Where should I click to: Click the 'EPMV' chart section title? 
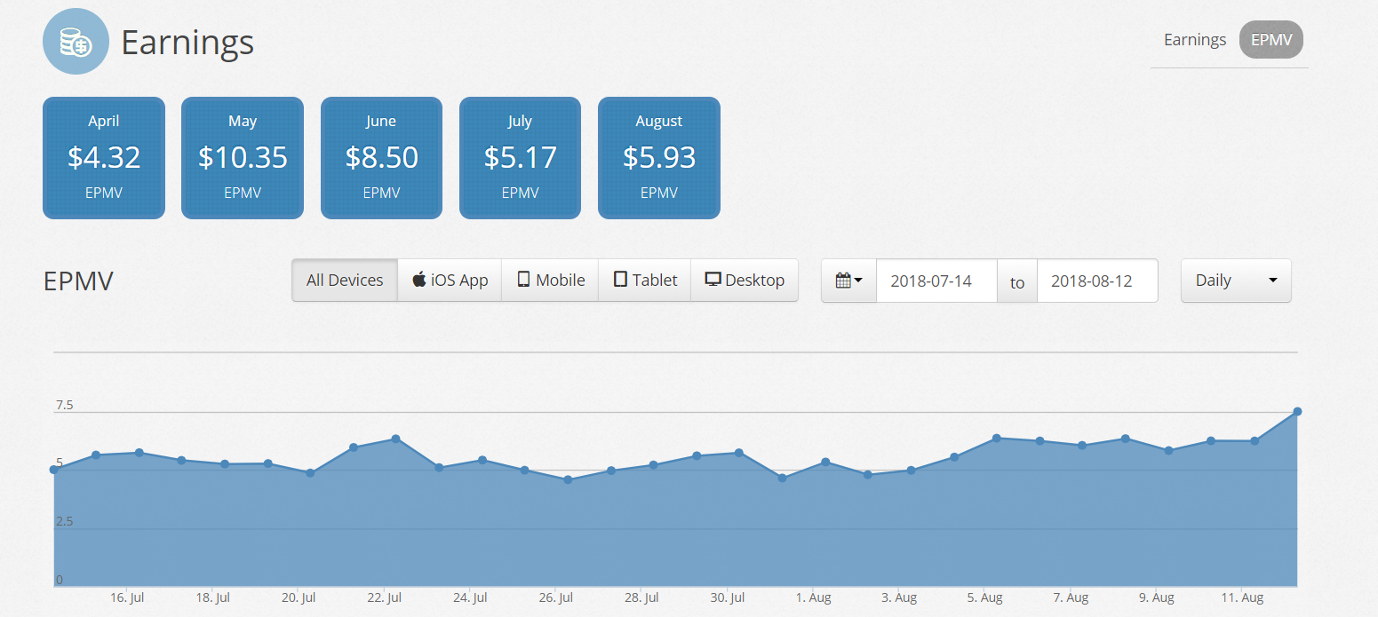78,281
